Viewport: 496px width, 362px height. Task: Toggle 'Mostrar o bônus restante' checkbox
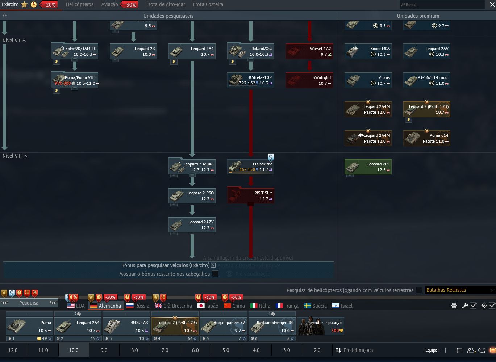(x=215, y=274)
